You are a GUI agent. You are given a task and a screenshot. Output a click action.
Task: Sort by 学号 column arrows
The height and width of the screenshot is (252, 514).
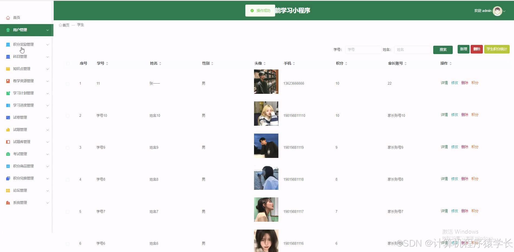click(x=107, y=64)
